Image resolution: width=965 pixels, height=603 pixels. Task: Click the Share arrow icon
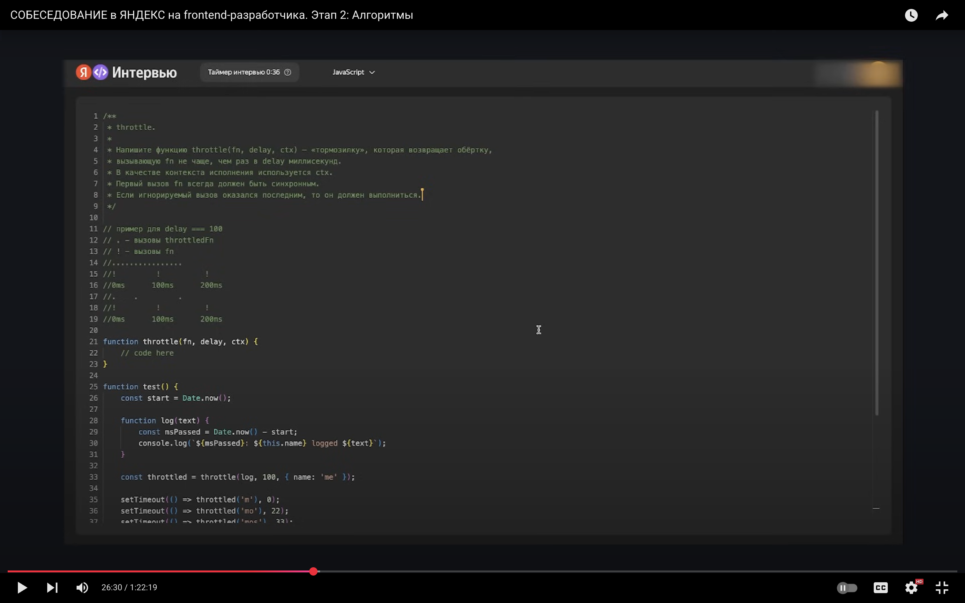[942, 15]
